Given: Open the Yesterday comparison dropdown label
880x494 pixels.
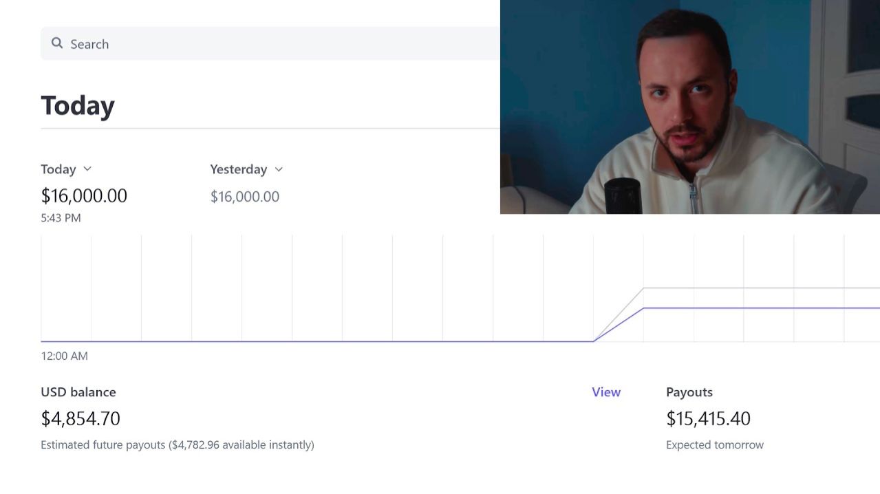Looking at the screenshot, I should point(238,169).
